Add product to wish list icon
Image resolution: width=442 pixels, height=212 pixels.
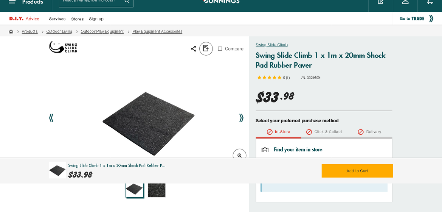(x=206, y=49)
